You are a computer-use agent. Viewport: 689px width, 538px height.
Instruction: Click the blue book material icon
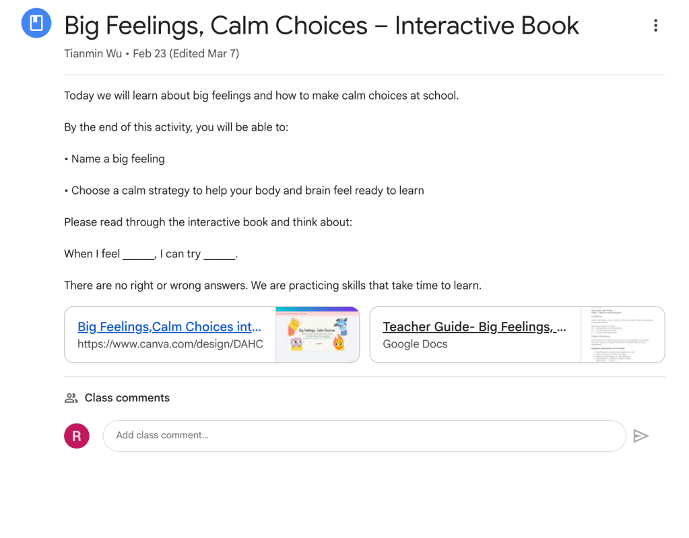36,24
